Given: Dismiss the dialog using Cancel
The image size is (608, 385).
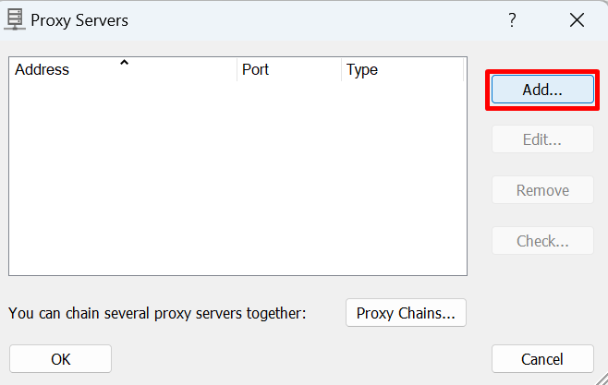Looking at the screenshot, I should click(x=542, y=359).
